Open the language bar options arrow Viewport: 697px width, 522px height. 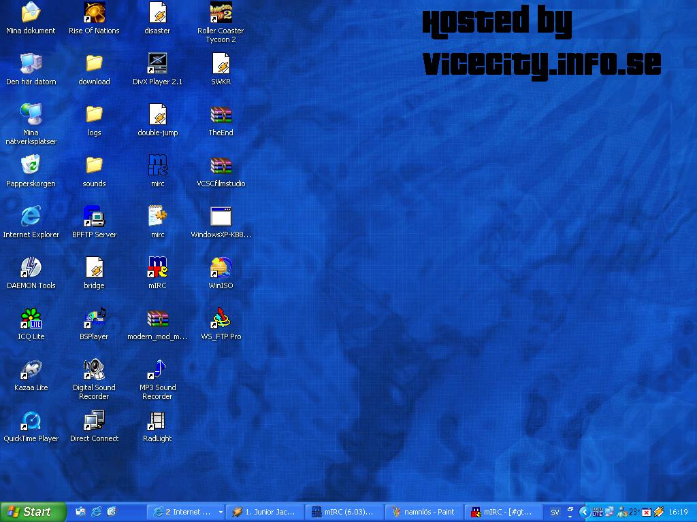pos(570,517)
